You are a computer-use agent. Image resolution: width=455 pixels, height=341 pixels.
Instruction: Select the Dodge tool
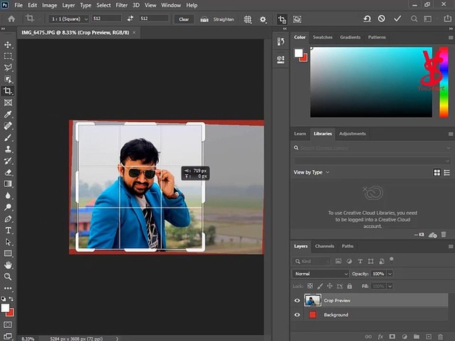point(8,207)
